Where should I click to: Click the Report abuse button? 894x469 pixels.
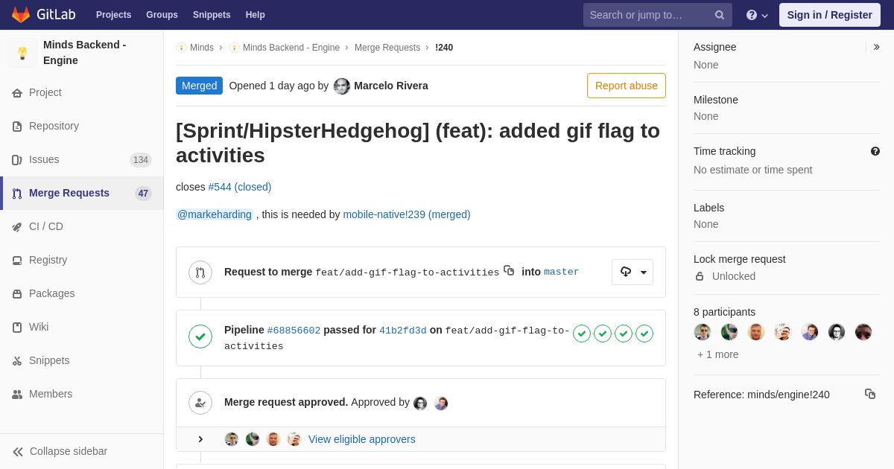(x=627, y=86)
